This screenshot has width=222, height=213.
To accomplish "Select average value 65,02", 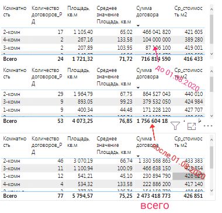I will pos(126,32).
